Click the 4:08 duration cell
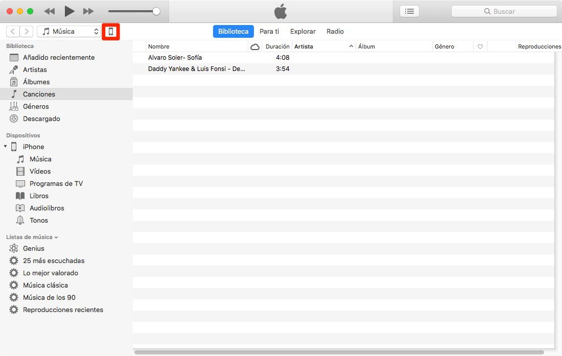 pyautogui.click(x=283, y=58)
